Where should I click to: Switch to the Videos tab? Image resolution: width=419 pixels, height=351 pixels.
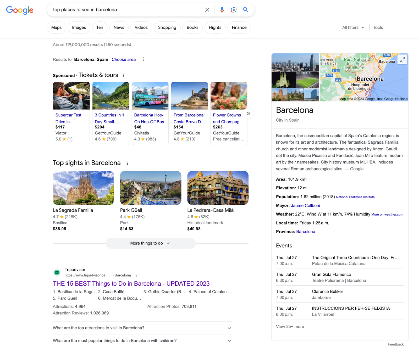pyautogui.click(x=141, y=27)
